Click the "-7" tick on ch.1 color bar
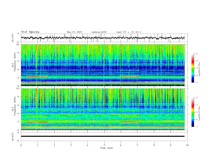The image size is (211, 163). pyautogui.click(x=197, y=83)
